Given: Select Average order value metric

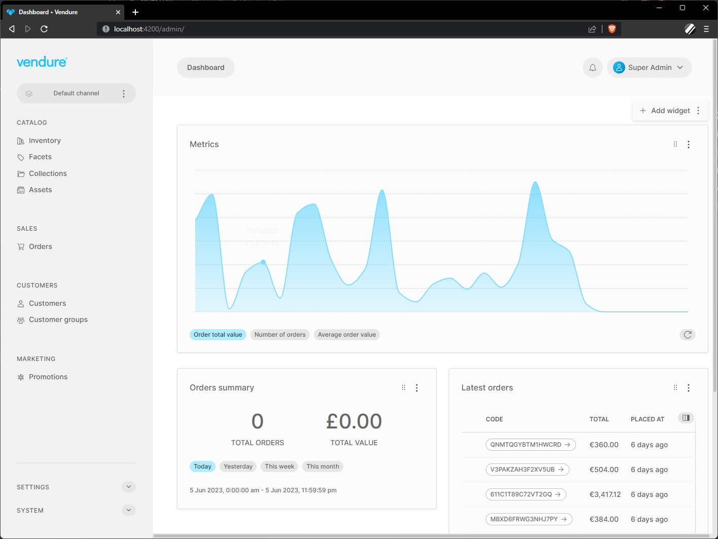Looking at the screenshot, I should [x=347, y=335].
